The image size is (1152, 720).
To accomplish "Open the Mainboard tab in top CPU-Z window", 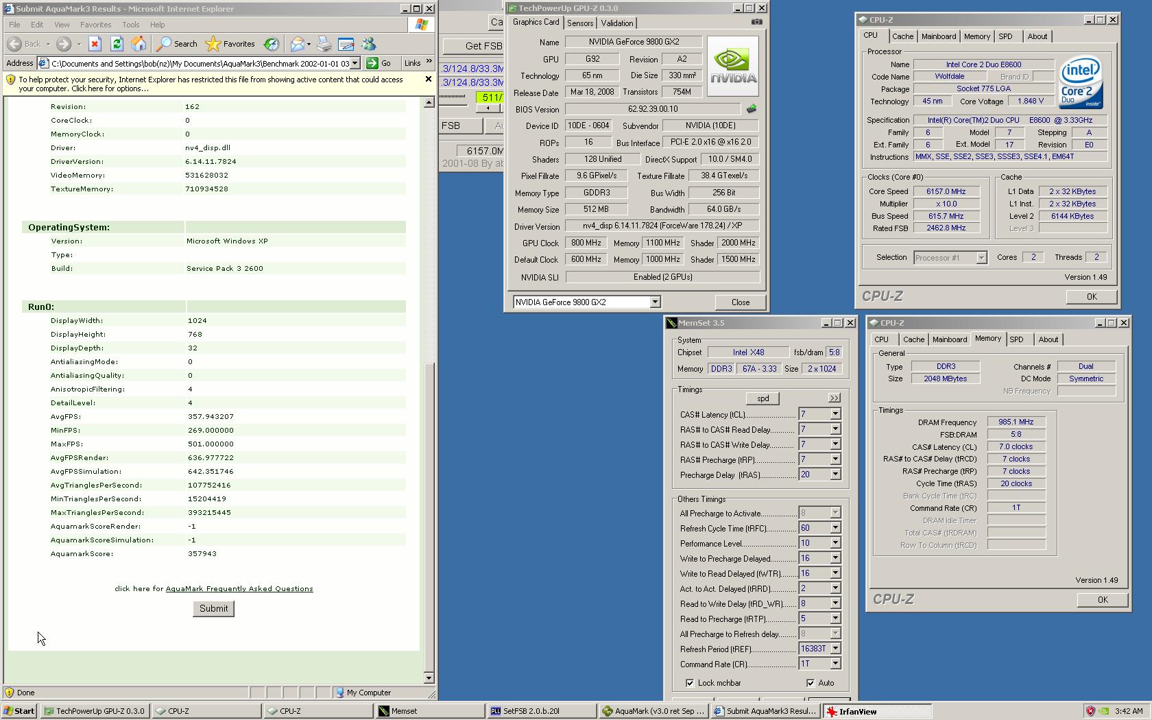I will [939, 36].
